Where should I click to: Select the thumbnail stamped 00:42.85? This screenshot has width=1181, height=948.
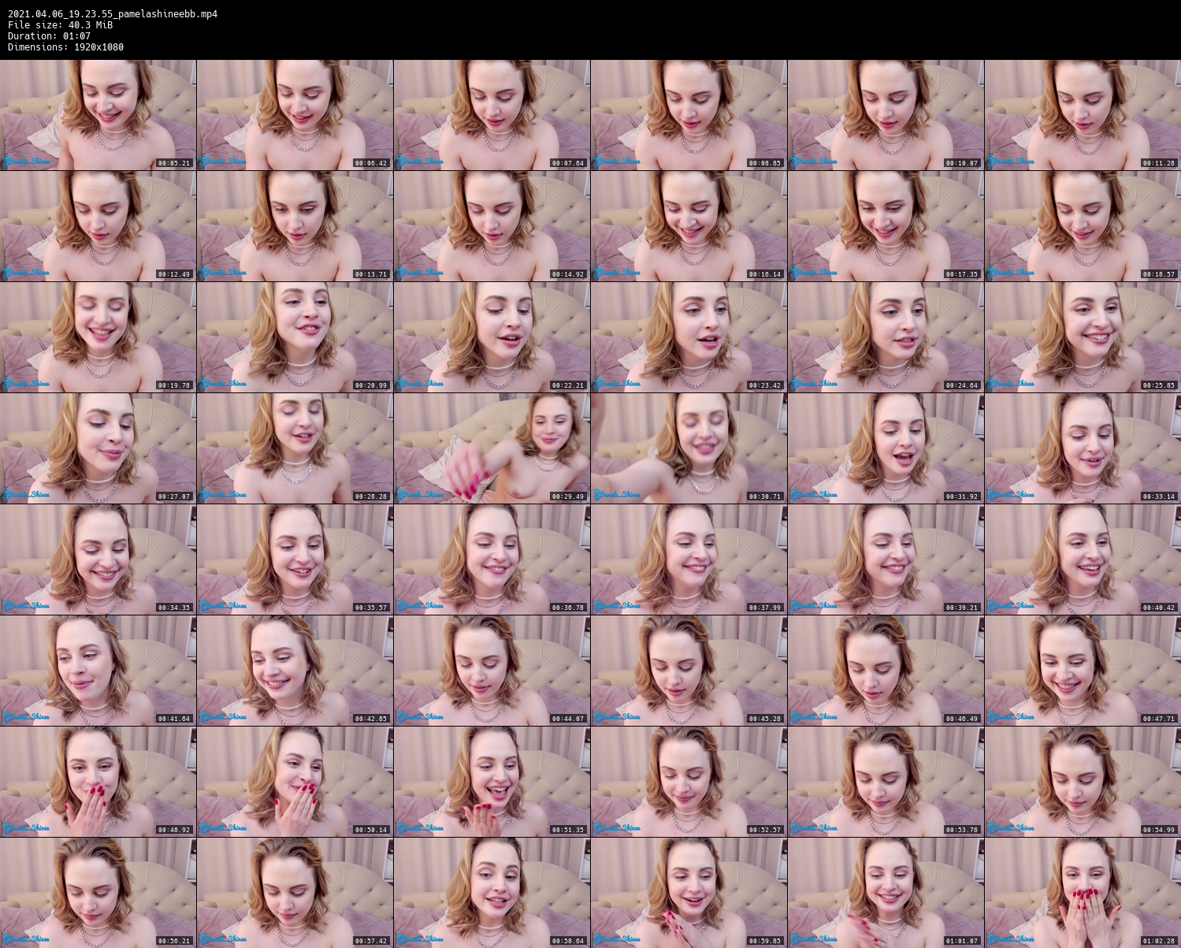pyautogui.click(x=295, y=671)
